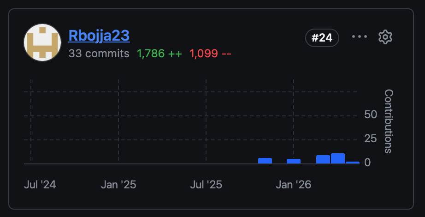This screenshot has height=217, width=425.
Task: Click the Contributions axis title
Action: coord(389,121)
